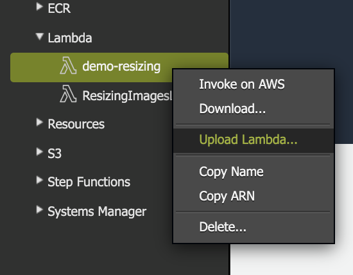Click the Systems Manager label
The width and height of the screenshot is (353, 275).
point(97,211)
